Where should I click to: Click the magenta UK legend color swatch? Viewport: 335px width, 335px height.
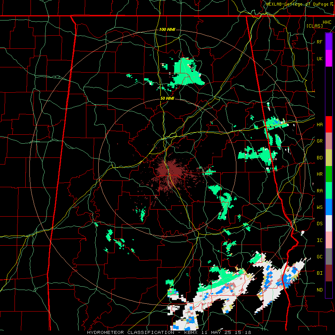point(329,58)
